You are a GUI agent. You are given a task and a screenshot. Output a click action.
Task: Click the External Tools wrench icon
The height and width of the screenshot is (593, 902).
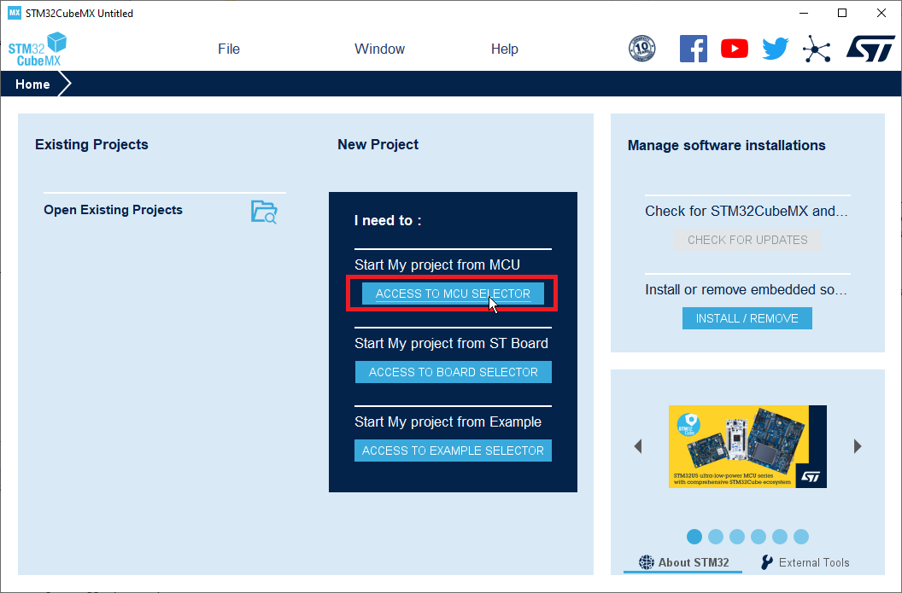pos(766,562)
